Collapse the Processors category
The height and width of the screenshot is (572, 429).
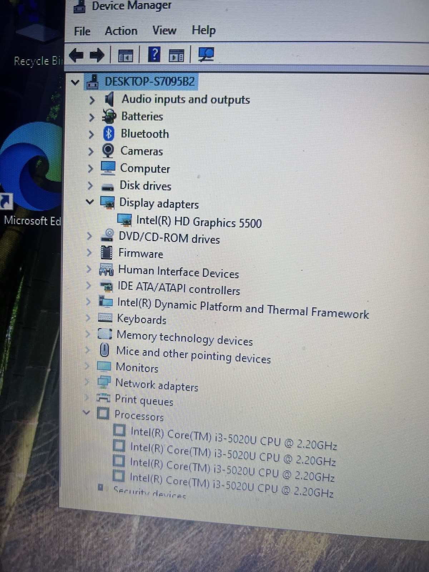[86, 412]
